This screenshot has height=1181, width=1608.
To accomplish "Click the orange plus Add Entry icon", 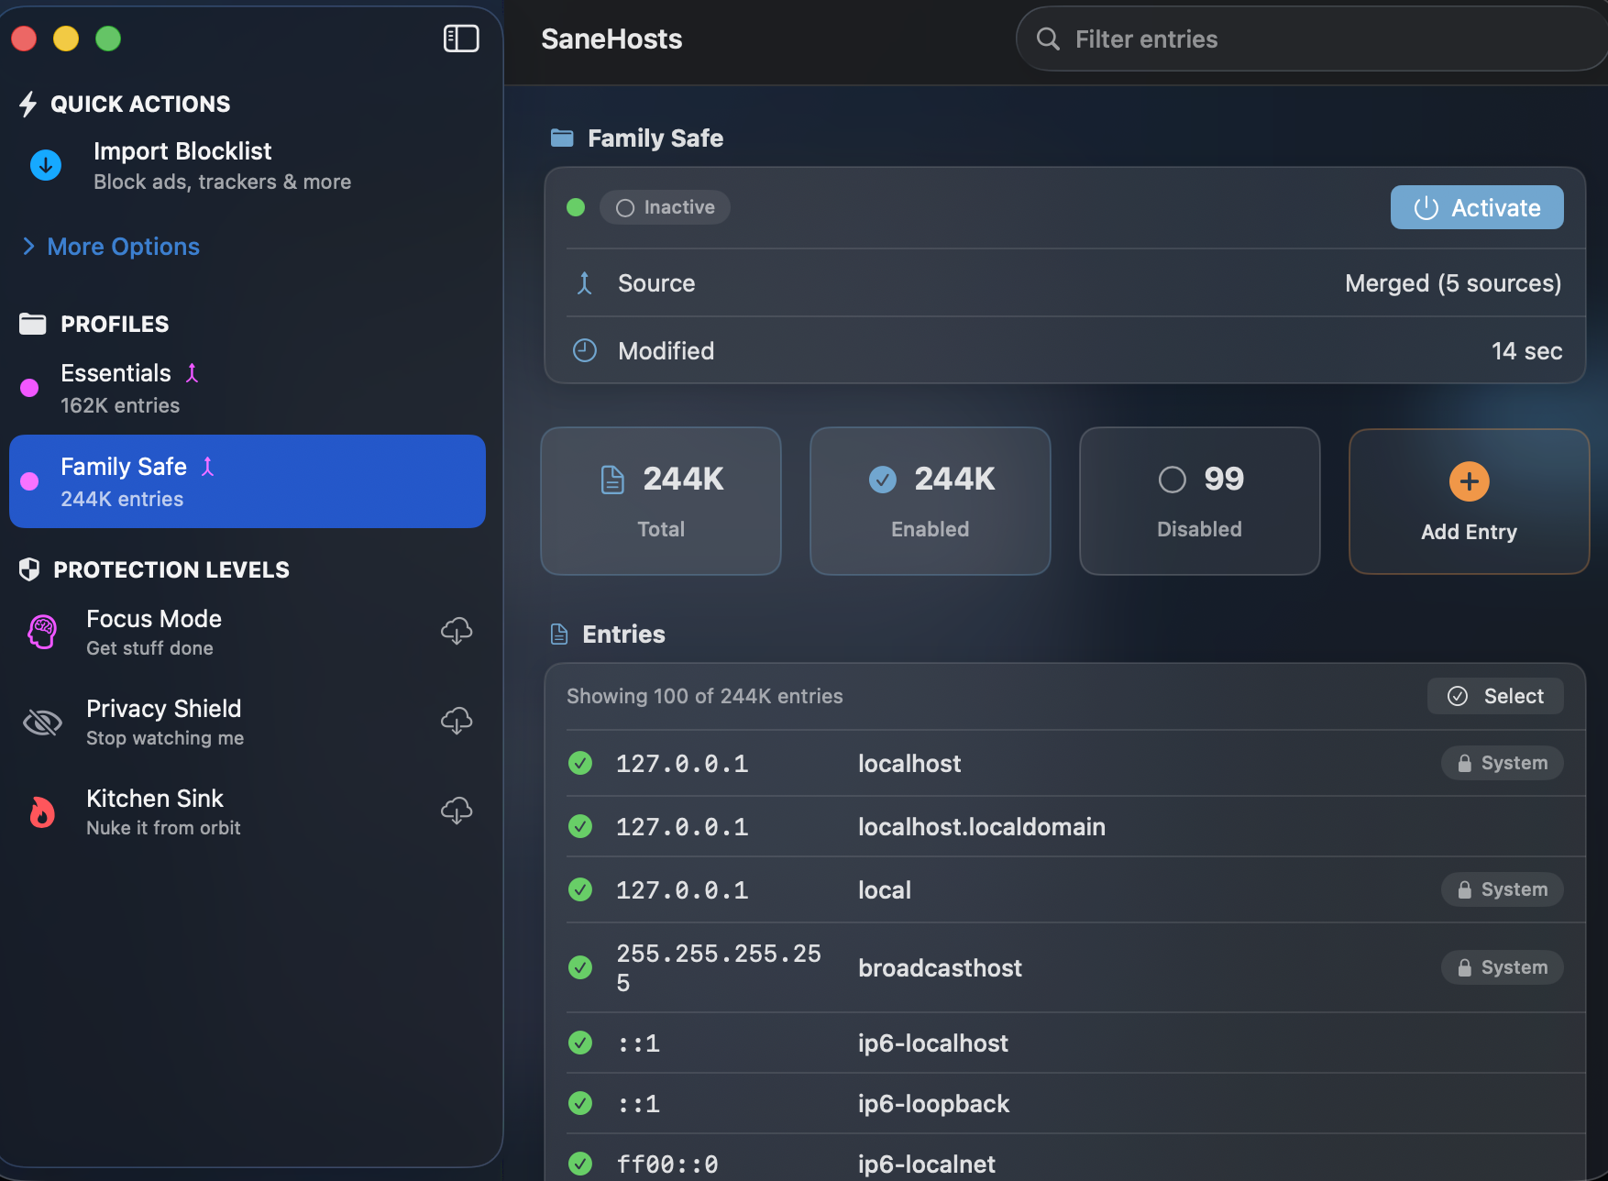I will point(1470,481).
